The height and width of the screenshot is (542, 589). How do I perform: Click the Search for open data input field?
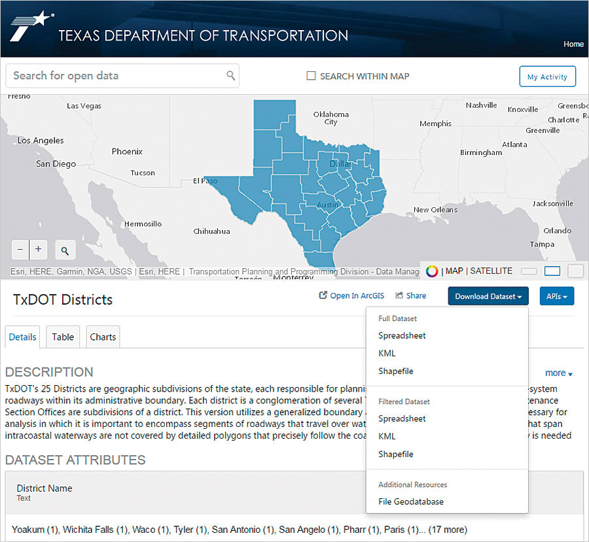[x=111, y=76]
